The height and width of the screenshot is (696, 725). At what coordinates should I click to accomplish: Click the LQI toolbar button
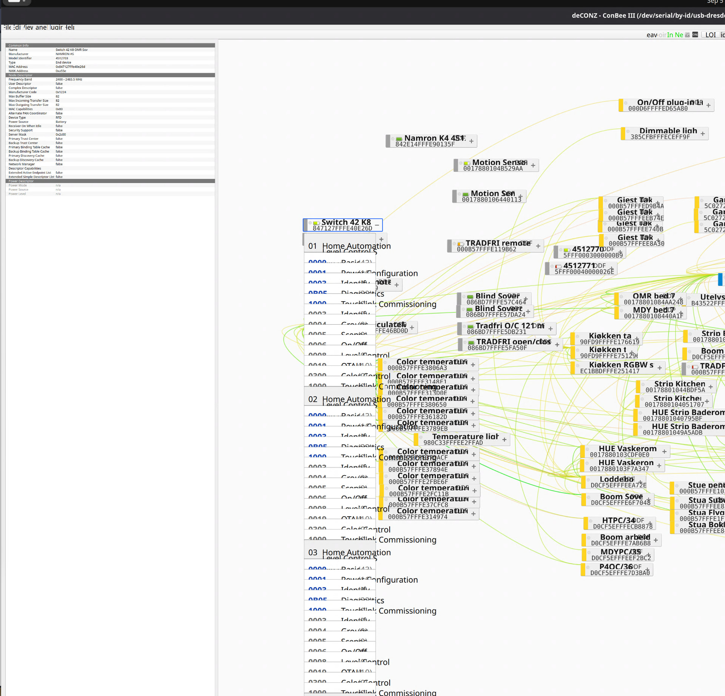[710, 35]
